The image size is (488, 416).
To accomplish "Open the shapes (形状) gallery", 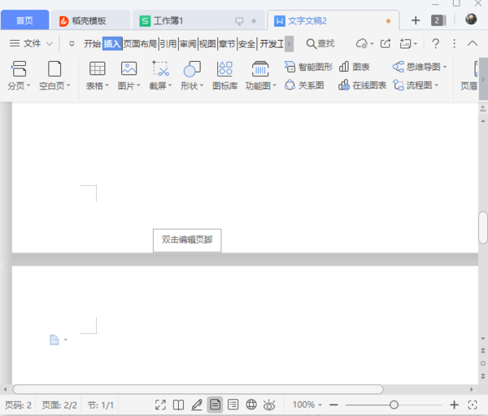I will 192,76.
